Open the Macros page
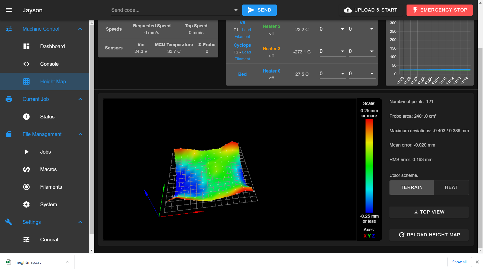 (x=45, y=169)
